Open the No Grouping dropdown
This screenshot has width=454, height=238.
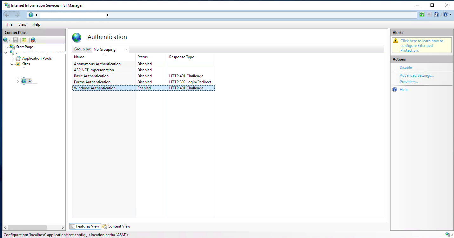[x=127, y=49]
